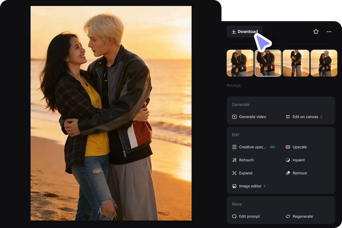Screen dimensions: 342x228
Task: Choose the Expand option
Action: 246,173
